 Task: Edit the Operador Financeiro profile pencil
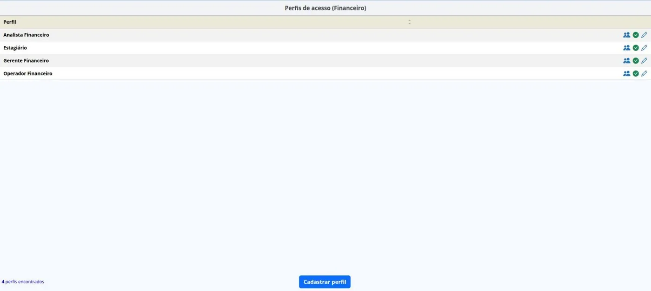coord(644,73)
